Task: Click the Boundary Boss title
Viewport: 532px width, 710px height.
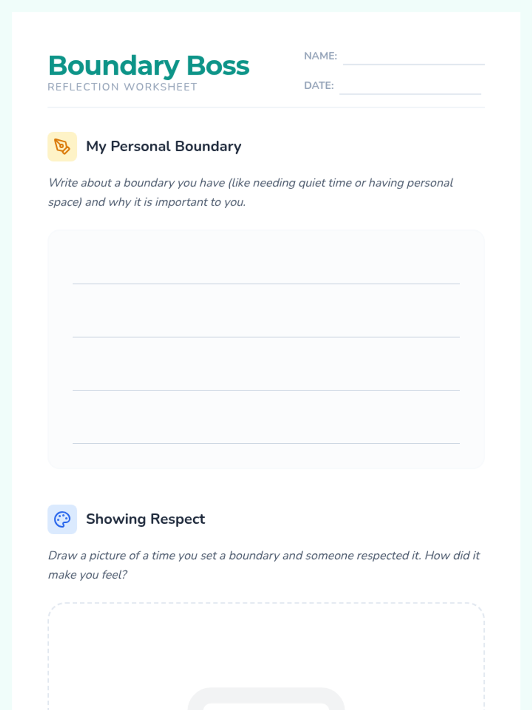Action: (x=149, y=66)
